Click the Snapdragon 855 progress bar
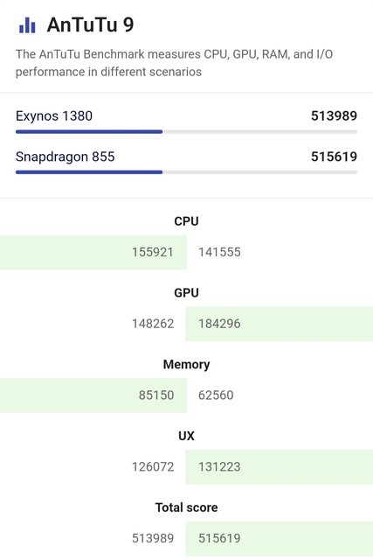This screenshot has width=373, height=560. pos(187,172)
